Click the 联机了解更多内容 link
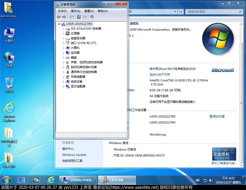The image size is (246, 190). pyautogui.click(x=224, y=163)
